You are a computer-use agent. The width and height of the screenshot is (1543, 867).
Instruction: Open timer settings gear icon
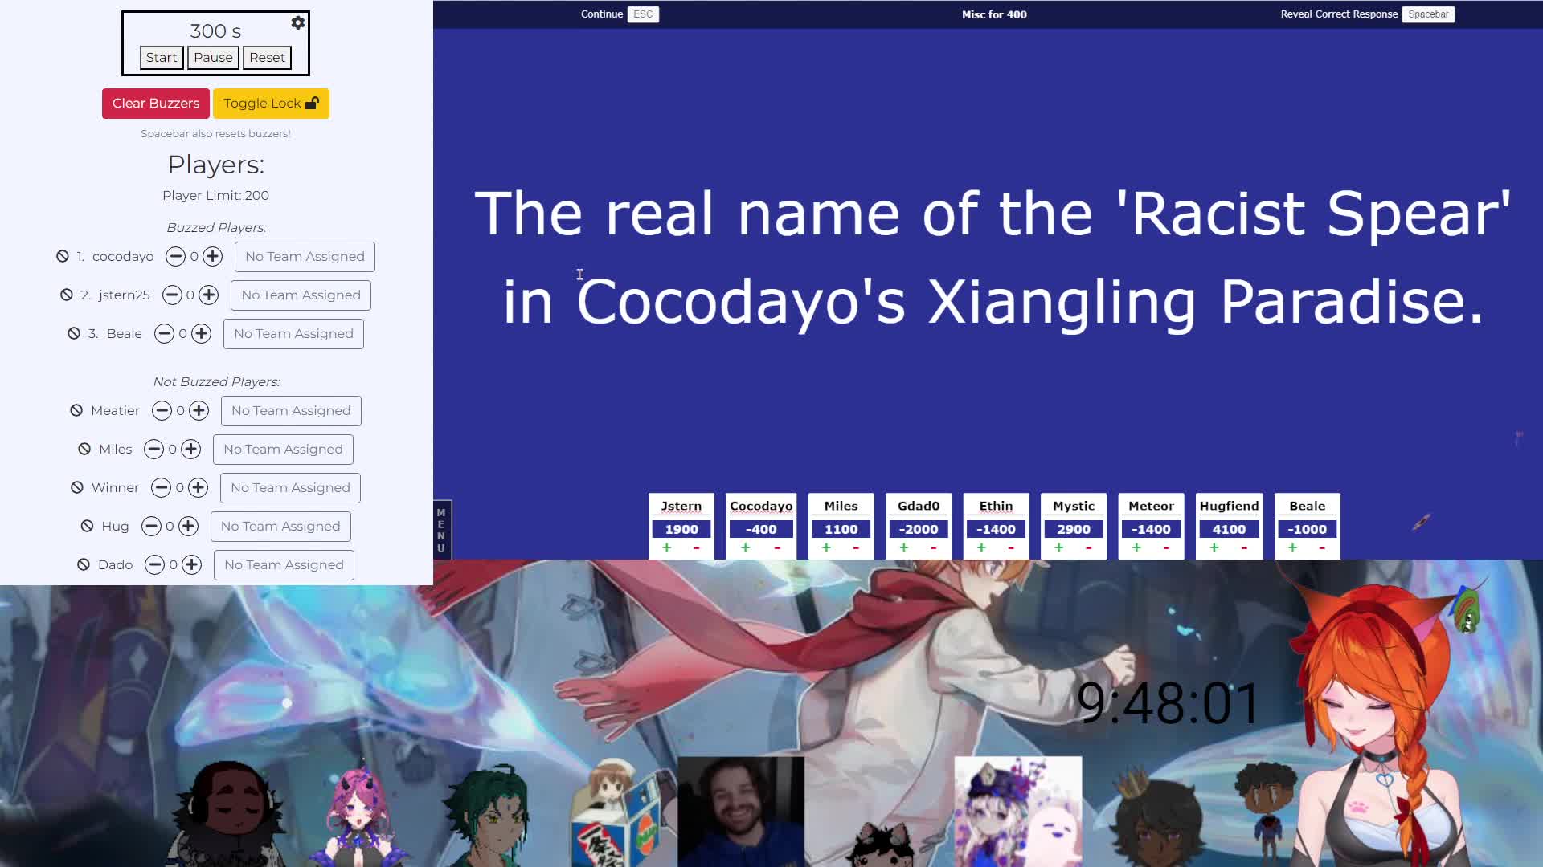coord(297,22)
